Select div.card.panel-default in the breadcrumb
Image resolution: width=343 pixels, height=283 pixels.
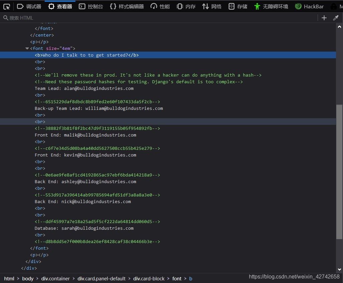(x=101, y=279)
